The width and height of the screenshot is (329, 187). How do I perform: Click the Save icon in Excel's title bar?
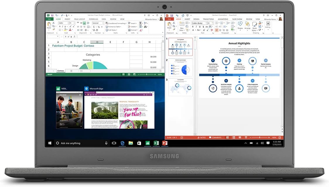pyautogui.click(x=52, y=15)
